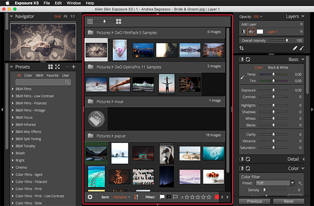Select small grid thumbnails icon
This screenshot has height=206, width=314.
click(x=90, y=21)
